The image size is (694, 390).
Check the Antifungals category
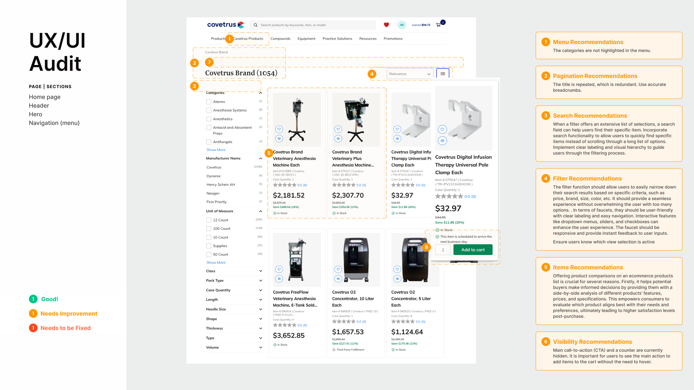coord(209,142)
